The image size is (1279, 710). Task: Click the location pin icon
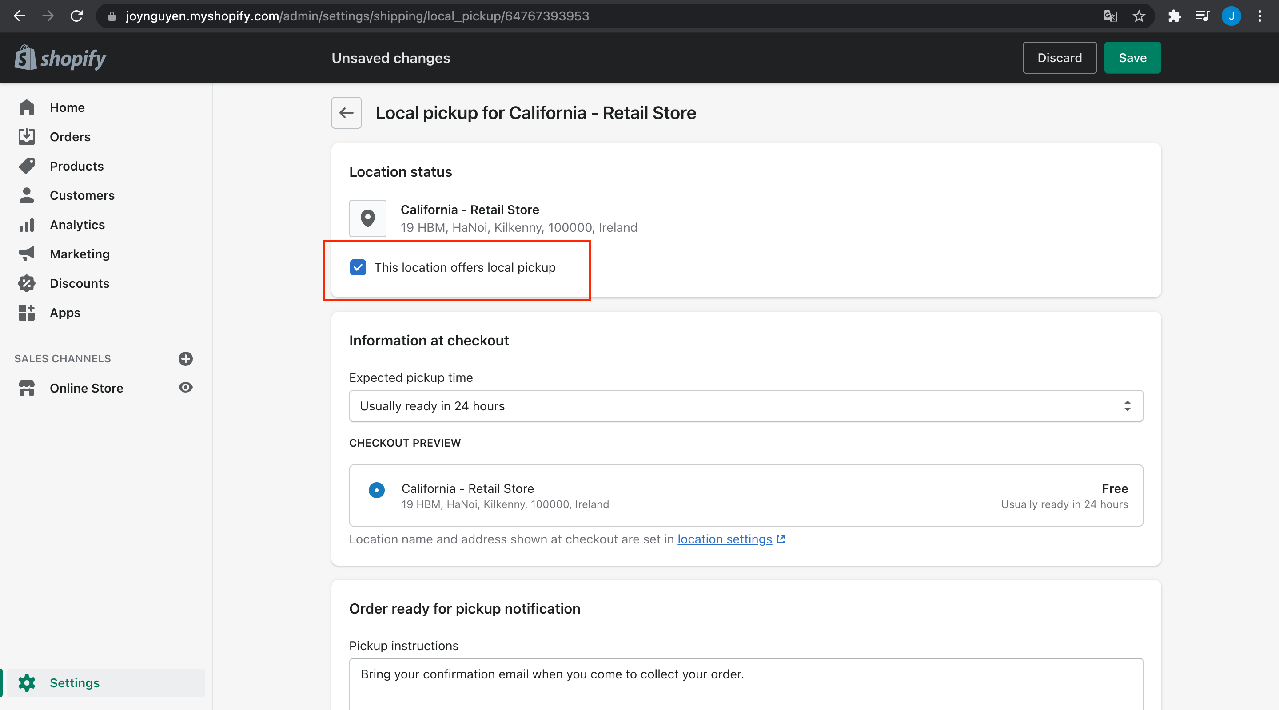tap(367, 218)
